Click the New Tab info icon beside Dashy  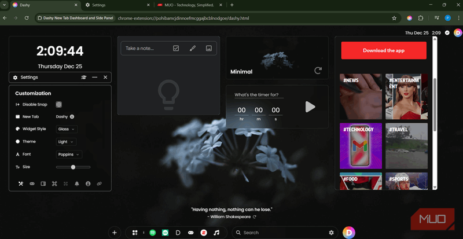click(x=72, y=117)
